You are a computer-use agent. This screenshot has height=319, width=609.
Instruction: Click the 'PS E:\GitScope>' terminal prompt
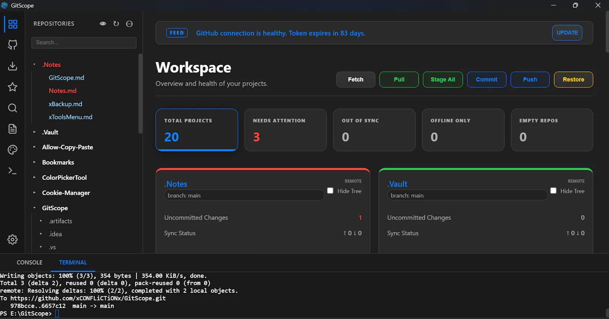pyautogui.click(x=26, y=313)
